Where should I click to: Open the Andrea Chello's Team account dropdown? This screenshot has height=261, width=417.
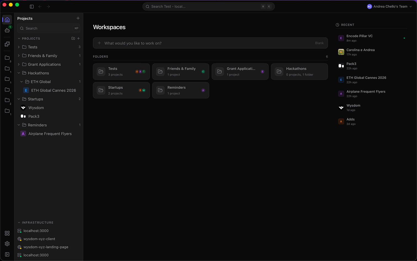click(x=389, y=6)
